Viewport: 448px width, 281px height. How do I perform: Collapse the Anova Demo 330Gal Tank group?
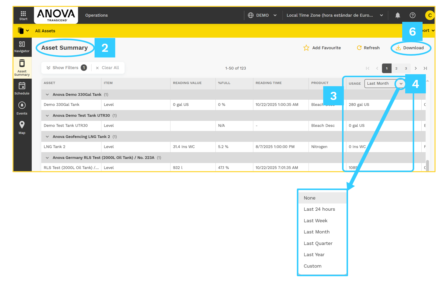pos(47,94)
